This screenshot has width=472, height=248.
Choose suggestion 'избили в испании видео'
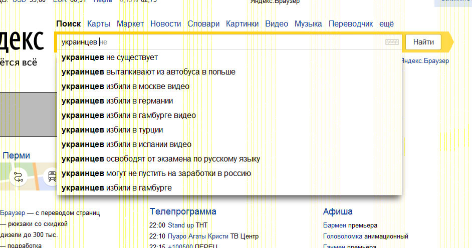[x=229, y=144]
